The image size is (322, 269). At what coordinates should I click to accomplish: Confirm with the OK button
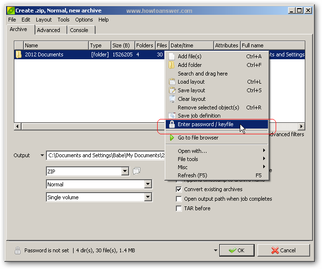tap(237, 250)
